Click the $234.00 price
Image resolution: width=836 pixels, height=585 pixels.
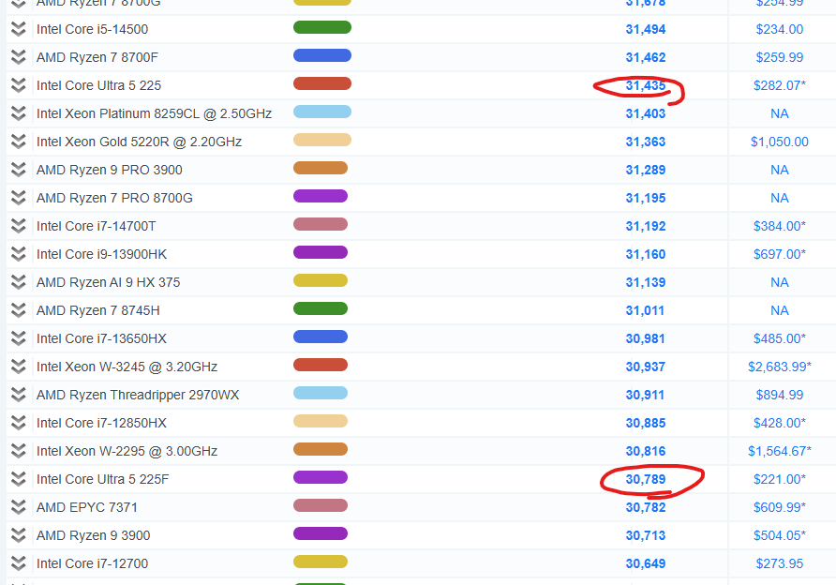point(780,29)
